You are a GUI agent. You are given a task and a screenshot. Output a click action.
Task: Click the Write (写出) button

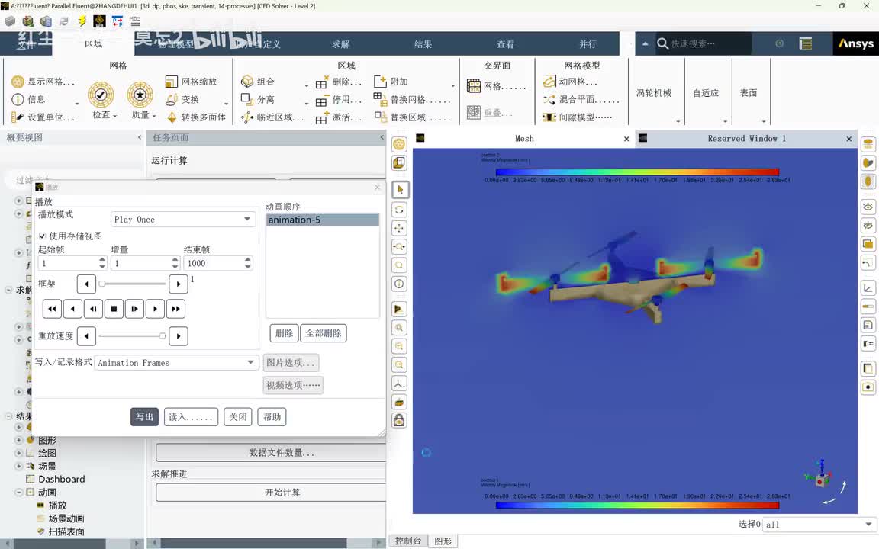tap(145, 417)
